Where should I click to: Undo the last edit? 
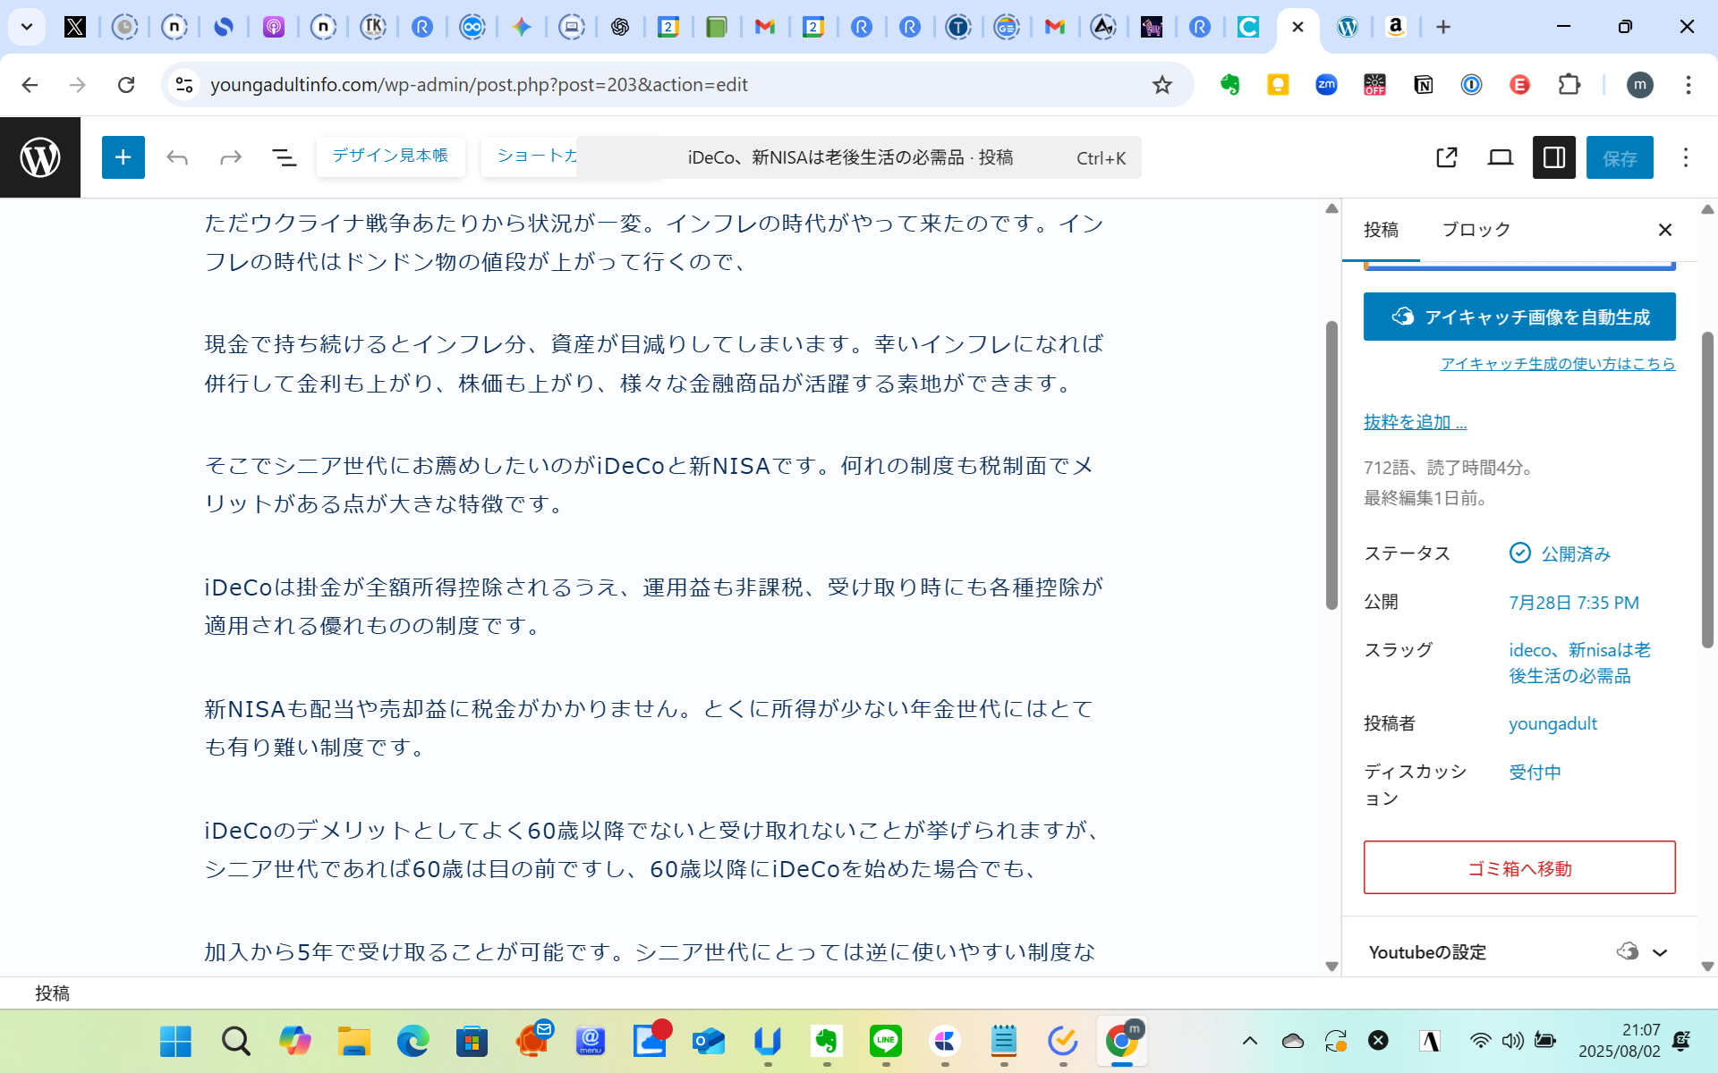[x=177, y=158]
